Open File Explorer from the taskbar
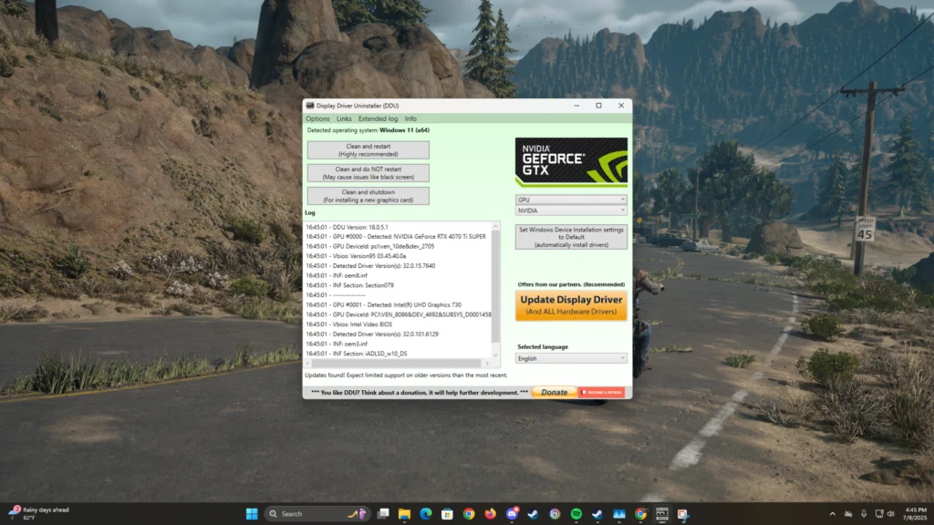This screenshot has height=525, width=934. [x=404, y=514]
